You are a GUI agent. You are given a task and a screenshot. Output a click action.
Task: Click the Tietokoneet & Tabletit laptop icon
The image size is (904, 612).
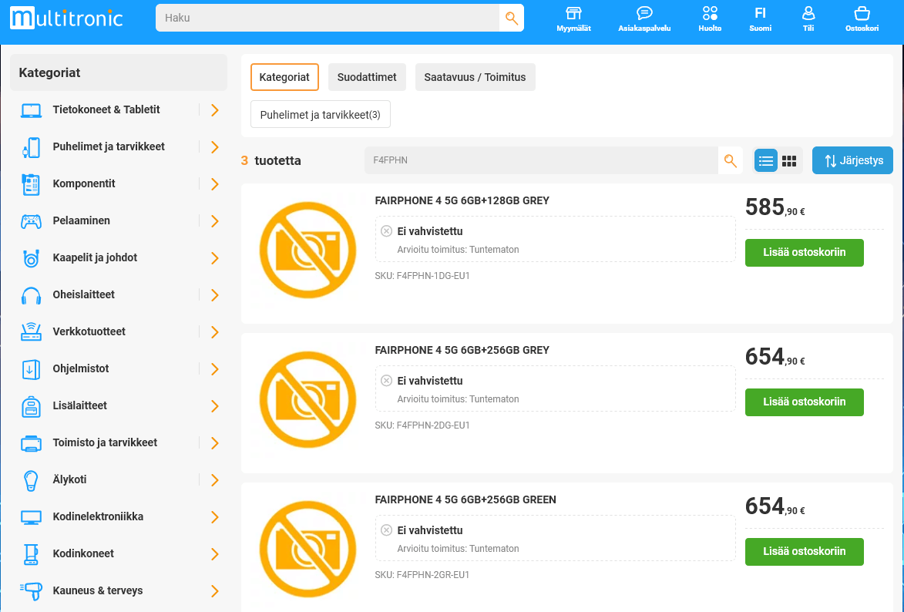(31, 110)
